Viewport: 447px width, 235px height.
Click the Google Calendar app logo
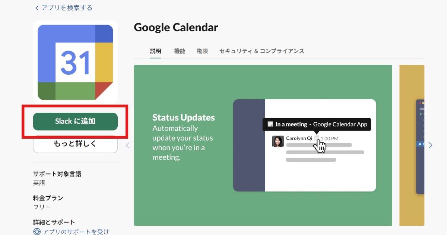coord(75,62)
